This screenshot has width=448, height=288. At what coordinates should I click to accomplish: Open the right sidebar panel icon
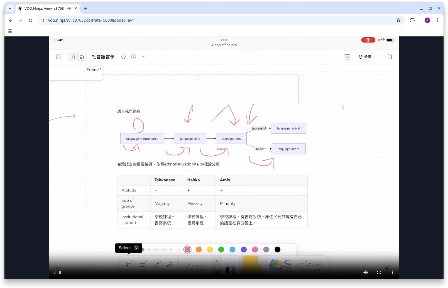(389, 57)
